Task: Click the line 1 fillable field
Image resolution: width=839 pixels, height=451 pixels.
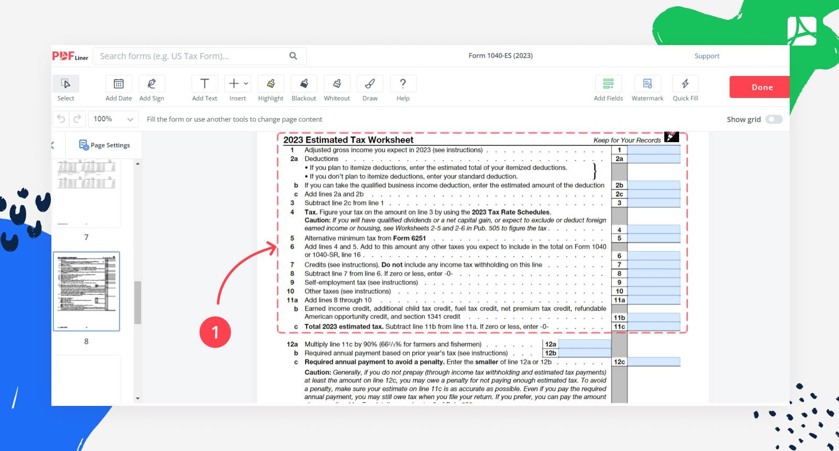Action: tap(654, 150)
